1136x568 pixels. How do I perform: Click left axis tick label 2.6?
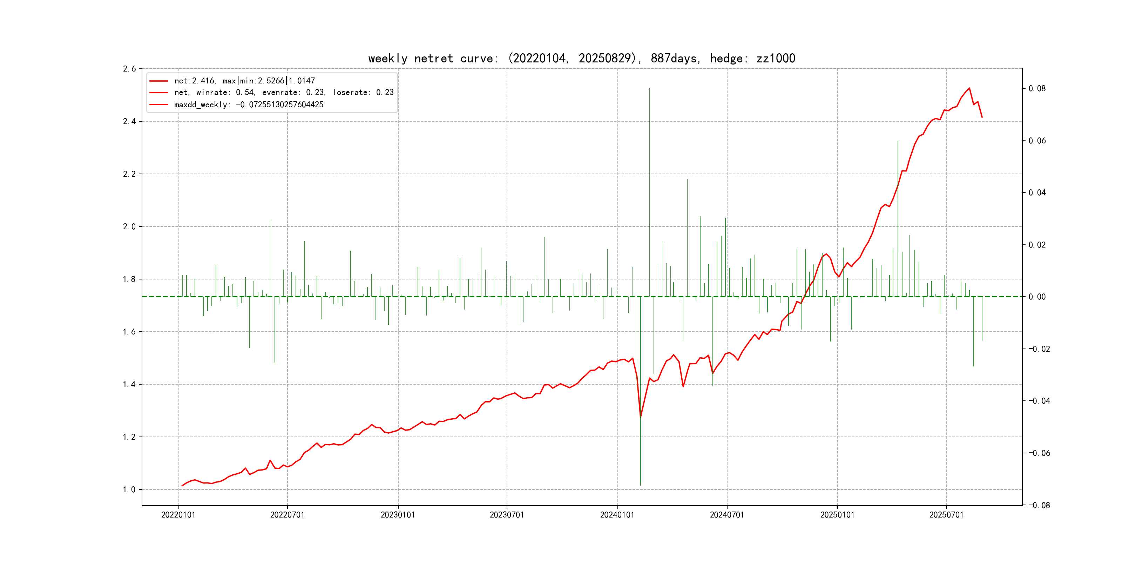point(129,69)
